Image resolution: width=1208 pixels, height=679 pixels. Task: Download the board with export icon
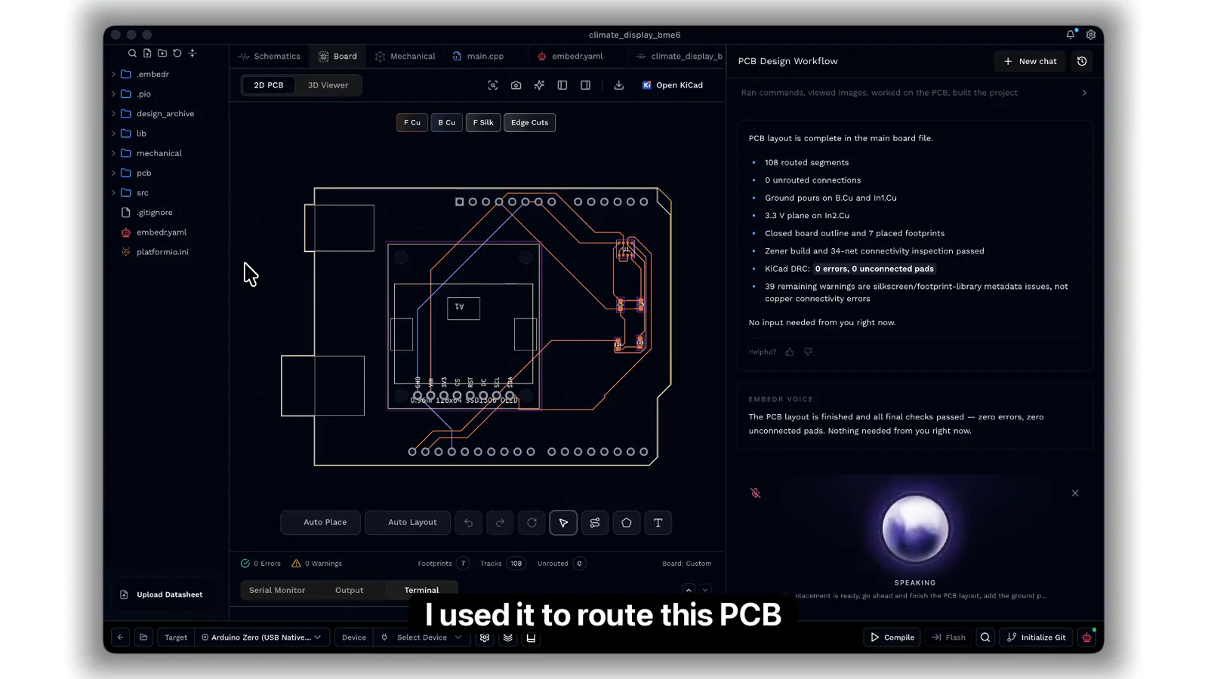[x=619, y=85]
